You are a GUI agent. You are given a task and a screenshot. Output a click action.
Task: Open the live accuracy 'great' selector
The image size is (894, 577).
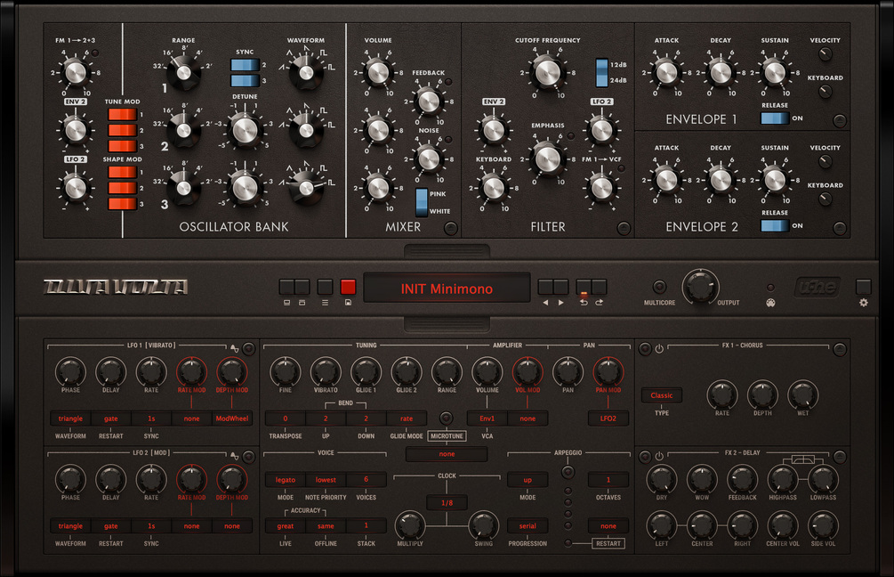tap(285, 526)
